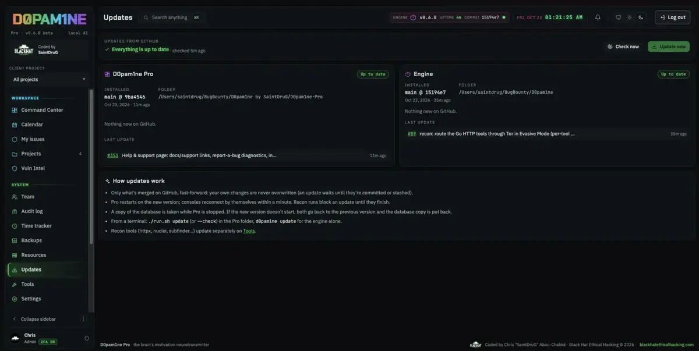The height and width of the screenshot is (351, 699).
Task: Click main @ 9ba4546 installed version
Action: [x=125, y=97]
